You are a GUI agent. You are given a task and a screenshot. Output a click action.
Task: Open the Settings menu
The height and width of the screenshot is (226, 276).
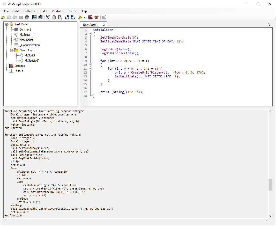(x=29, y=11)
